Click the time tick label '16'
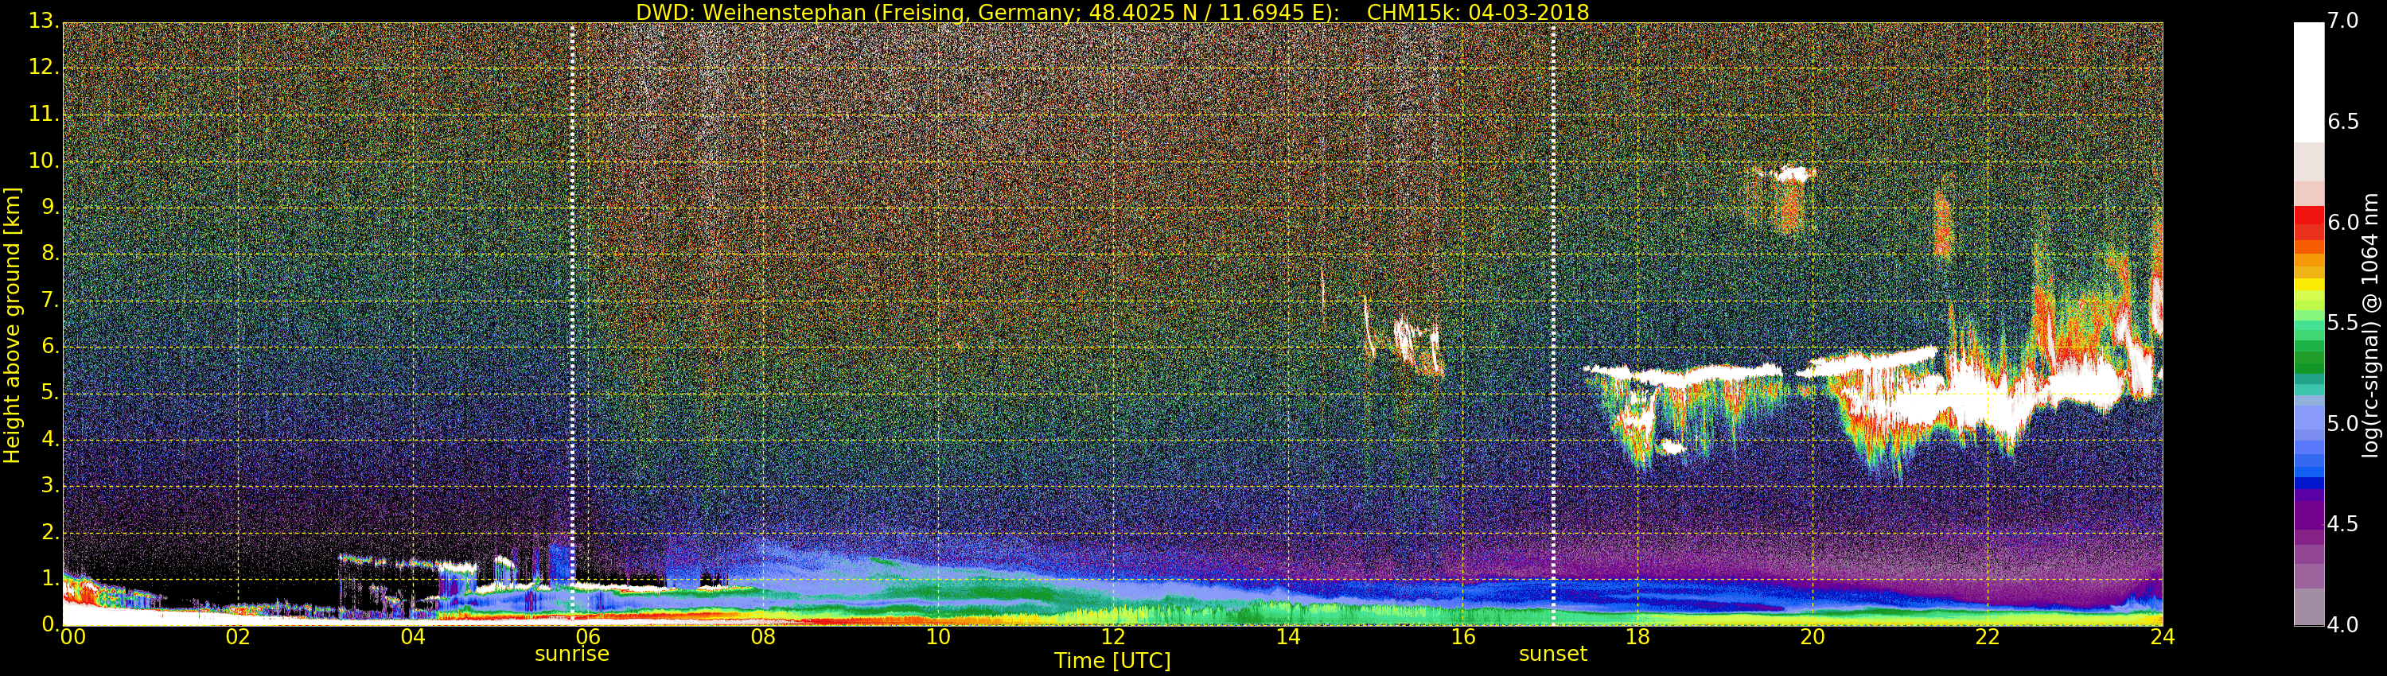This screenshot has width=2387, height=676. 1463,637
